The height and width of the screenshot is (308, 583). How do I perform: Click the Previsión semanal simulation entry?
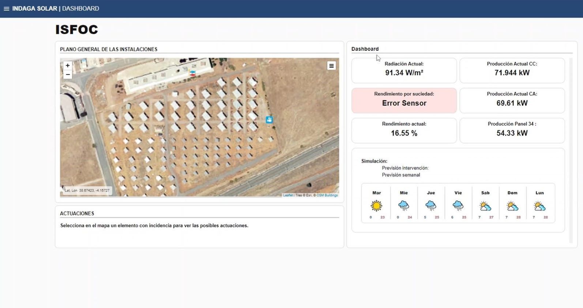point(401,175)
